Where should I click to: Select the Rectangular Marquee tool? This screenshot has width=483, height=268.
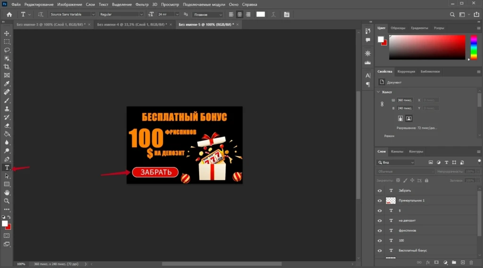coord(7,42)
